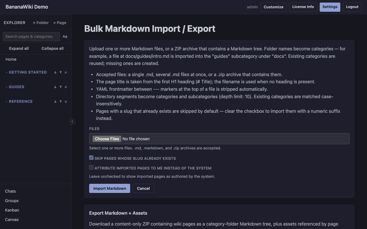Click the Logout button

click(352, 7)
